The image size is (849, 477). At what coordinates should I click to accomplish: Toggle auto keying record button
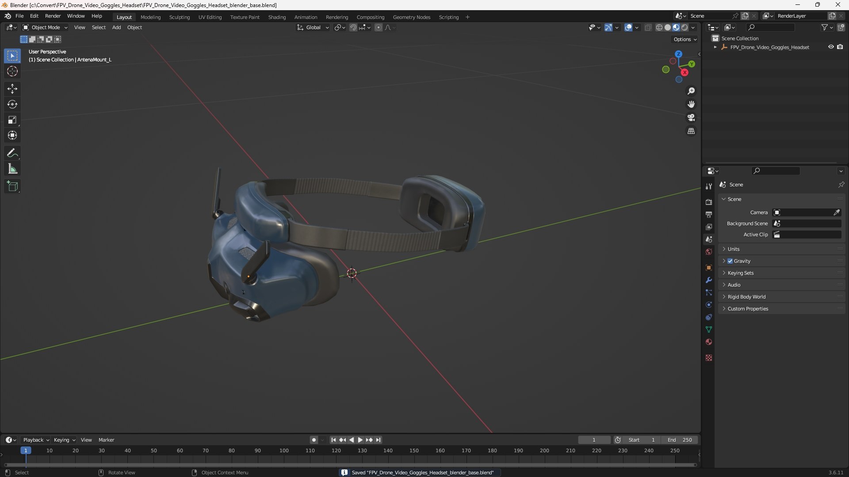click(314, 440)
